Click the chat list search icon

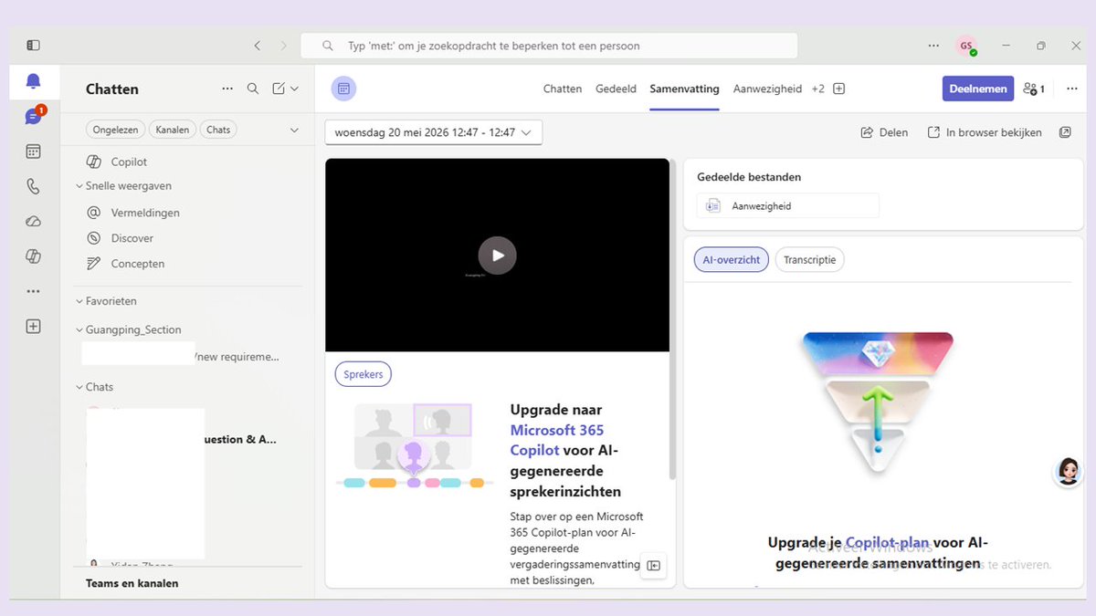coord(253,89)
